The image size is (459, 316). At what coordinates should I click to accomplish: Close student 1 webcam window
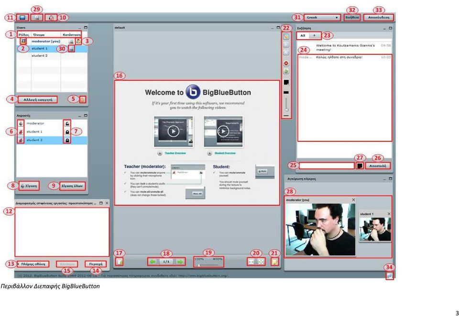(389, 214)
